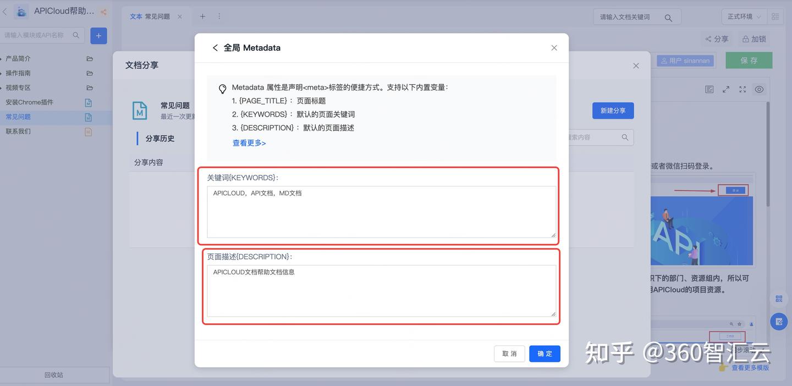Expand the 视频专区 folder in sidebar
The image size is (792, 386).
coord(18,87)
